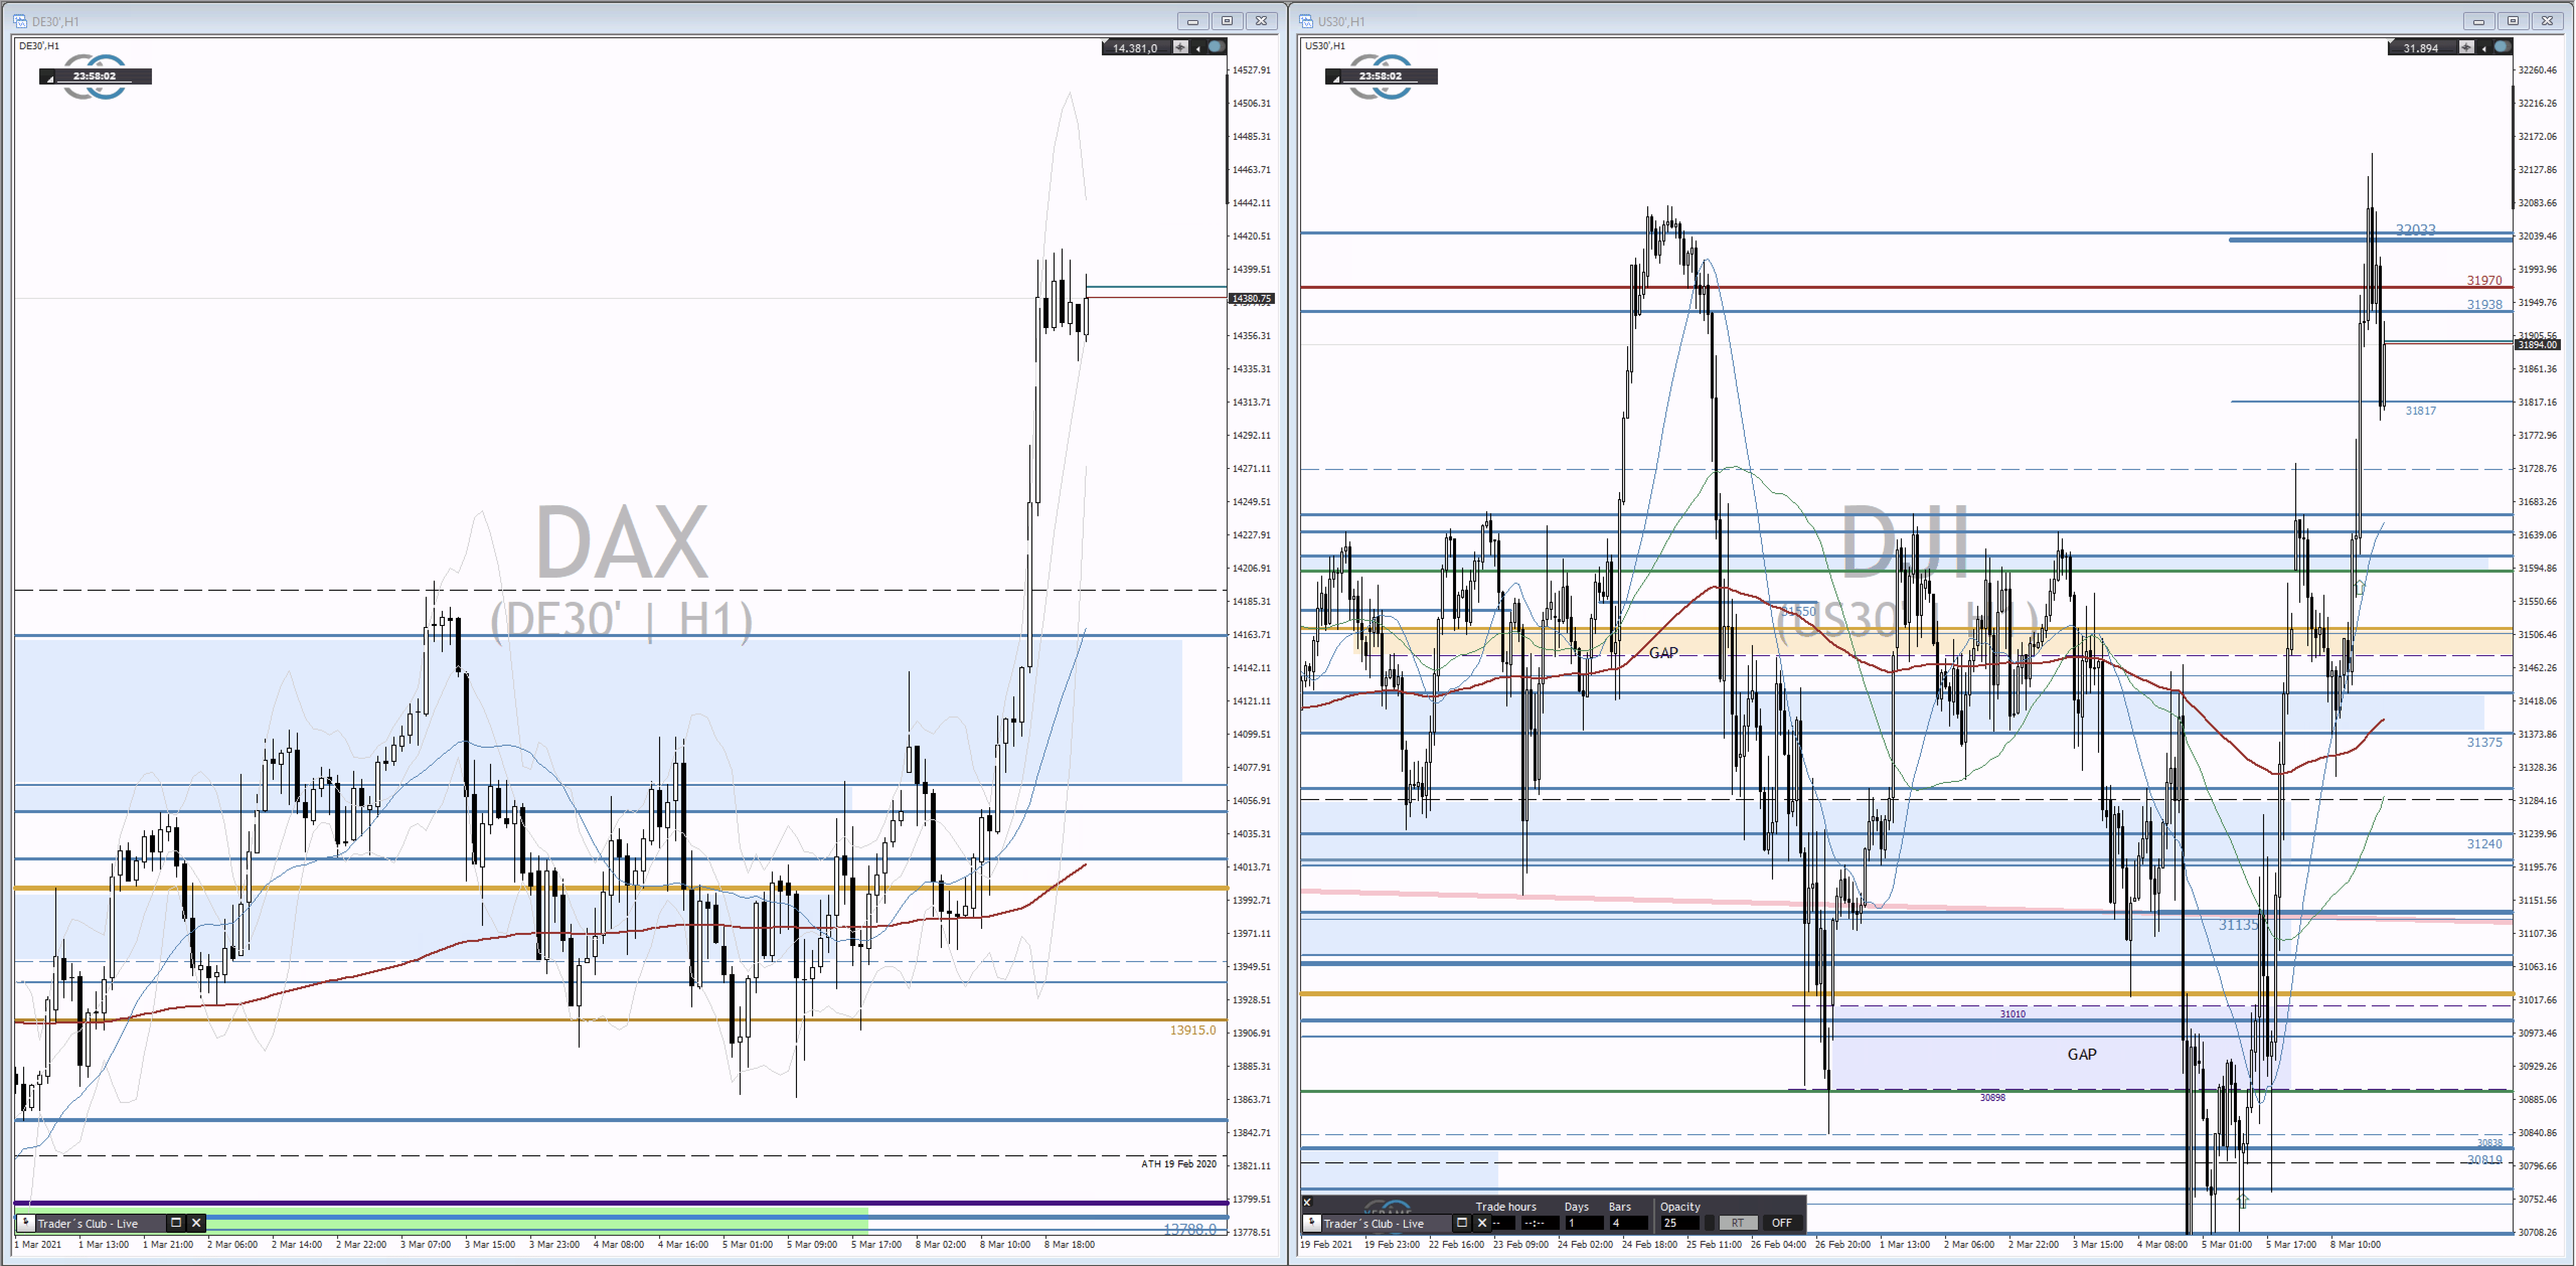Viewport: 2576px width, 1266px height.
Task: Close the DE30,H1 chart window
Action: click(1262, 21)
